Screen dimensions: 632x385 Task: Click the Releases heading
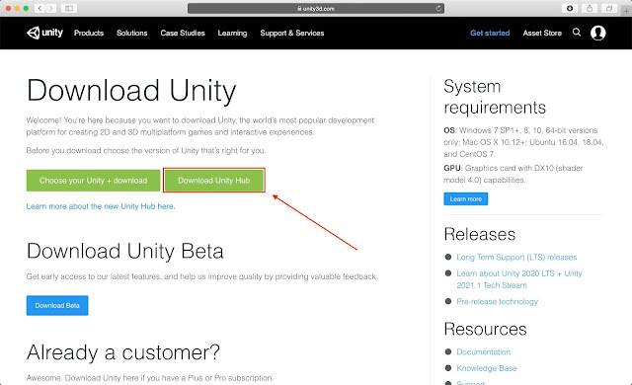pyautogui.click(x=479, y=234)
